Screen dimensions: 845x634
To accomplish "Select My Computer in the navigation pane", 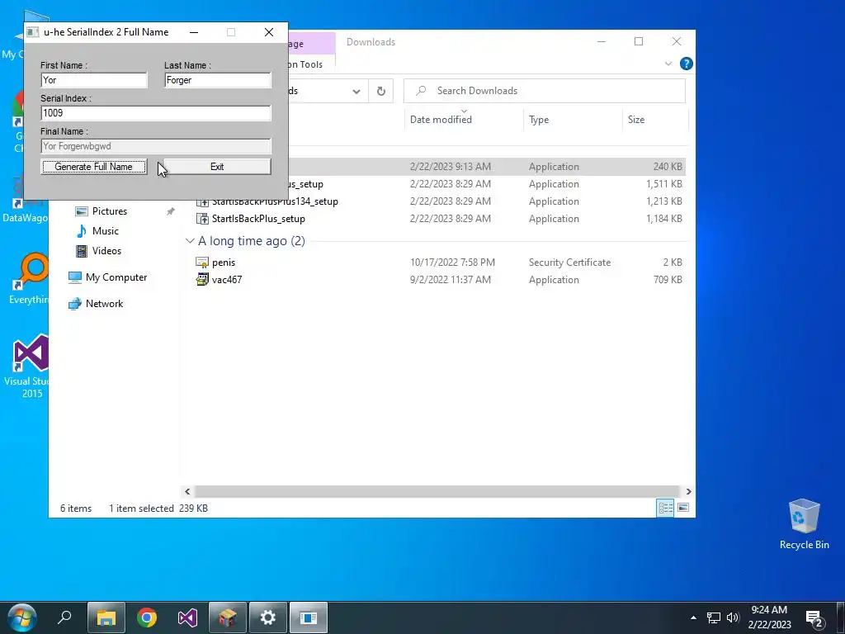I will tap(116, 277).
